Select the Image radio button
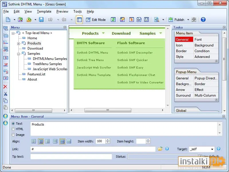This screenshot has height=172, width=229. coord(13,135)
